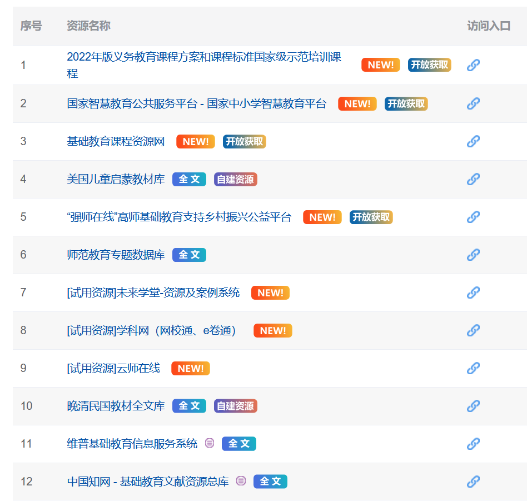Image resolution: width=527 pixels, height=501 pixels.
Task: Open access link icon for 美国儿童启蒙教材库
Action: click(x=473, y=179)
